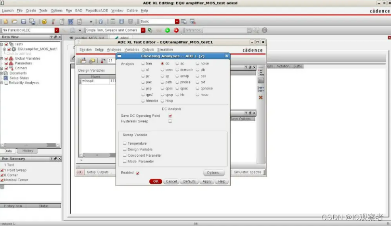Click the calculator-like table icon in toolbar
The height and width of the screenshot is (226, 391).
pos(113,22)
